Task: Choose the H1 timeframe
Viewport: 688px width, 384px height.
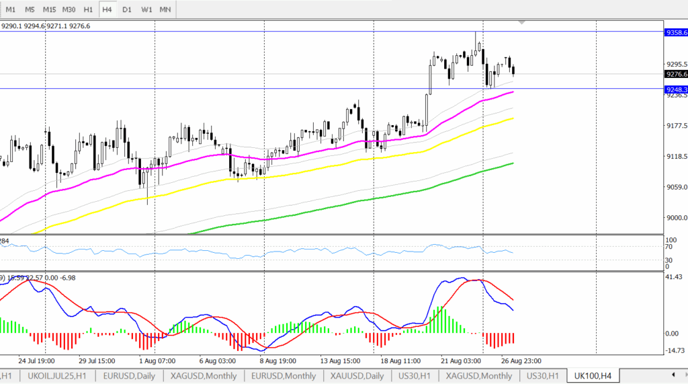Action: [88, 10]
